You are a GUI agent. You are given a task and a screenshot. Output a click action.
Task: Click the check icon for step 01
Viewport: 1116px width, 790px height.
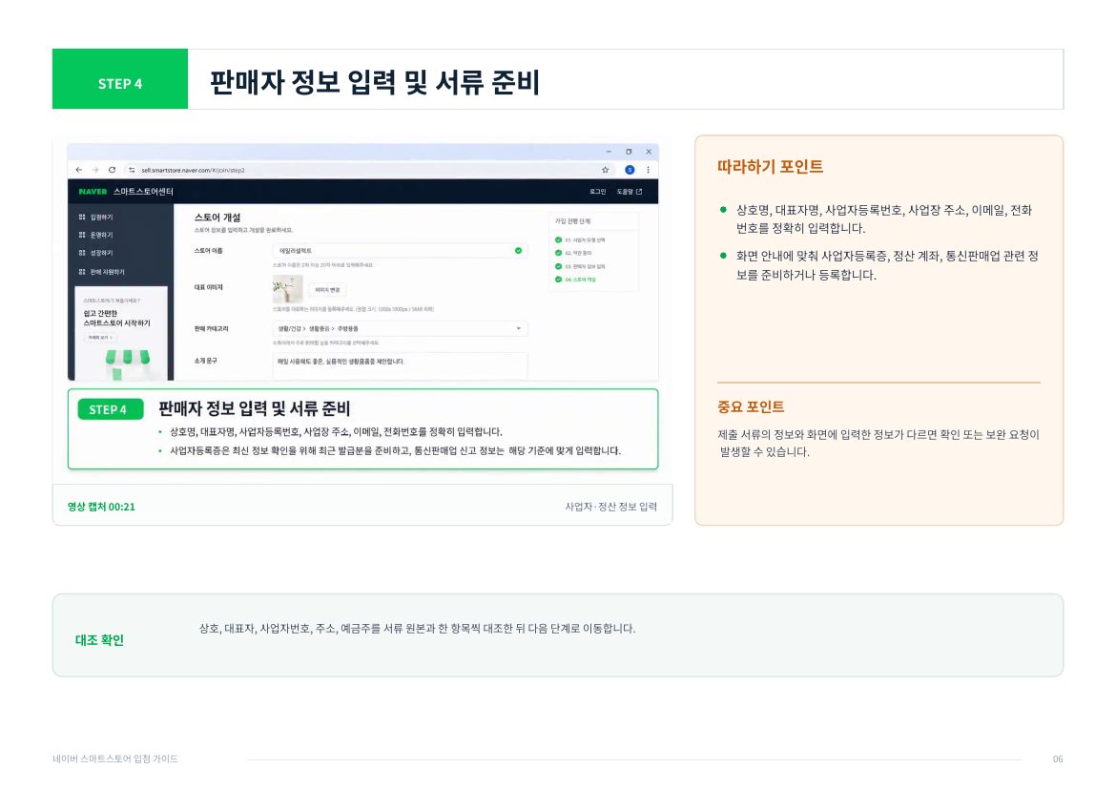558,240
